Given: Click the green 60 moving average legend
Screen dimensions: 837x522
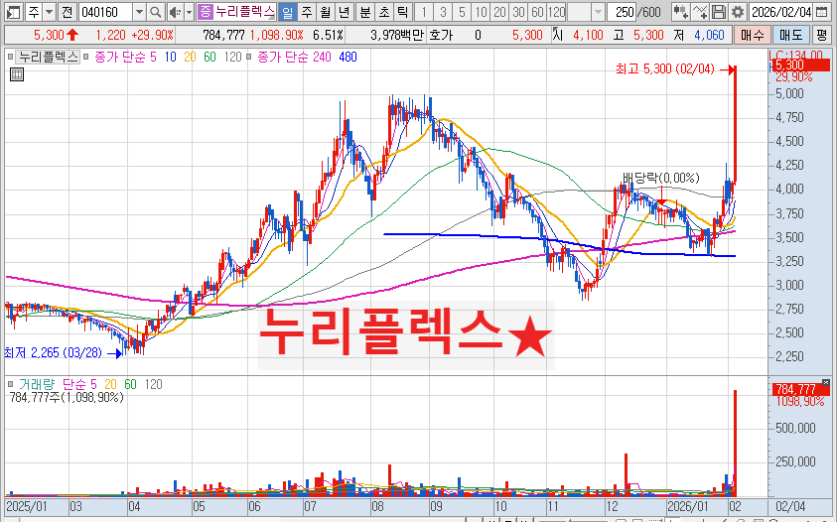Looking at the screenshot, I should pyautogui.click(x=209, y=58).
